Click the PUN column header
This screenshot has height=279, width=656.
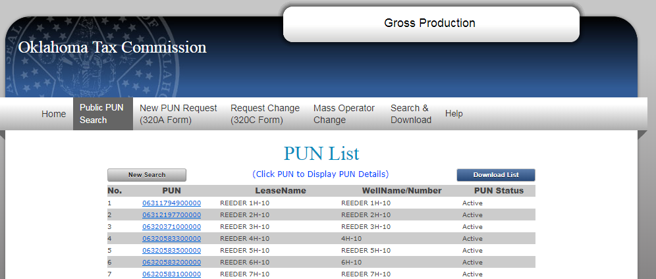pos(171,191)
